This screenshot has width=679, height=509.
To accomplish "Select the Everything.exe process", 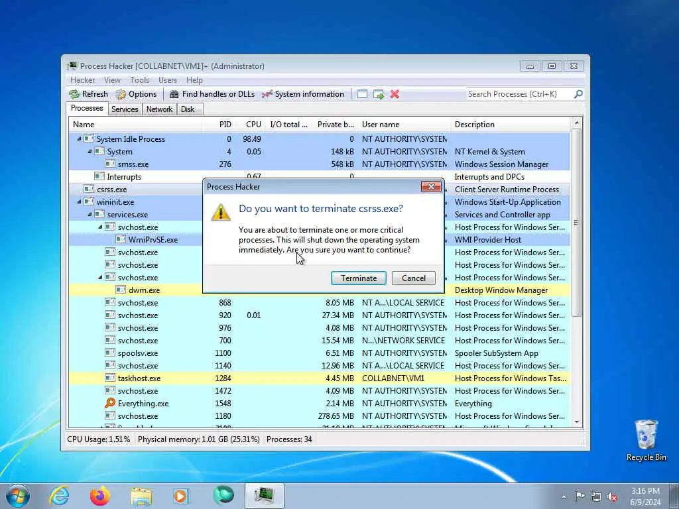I will [x=320, y=404].
